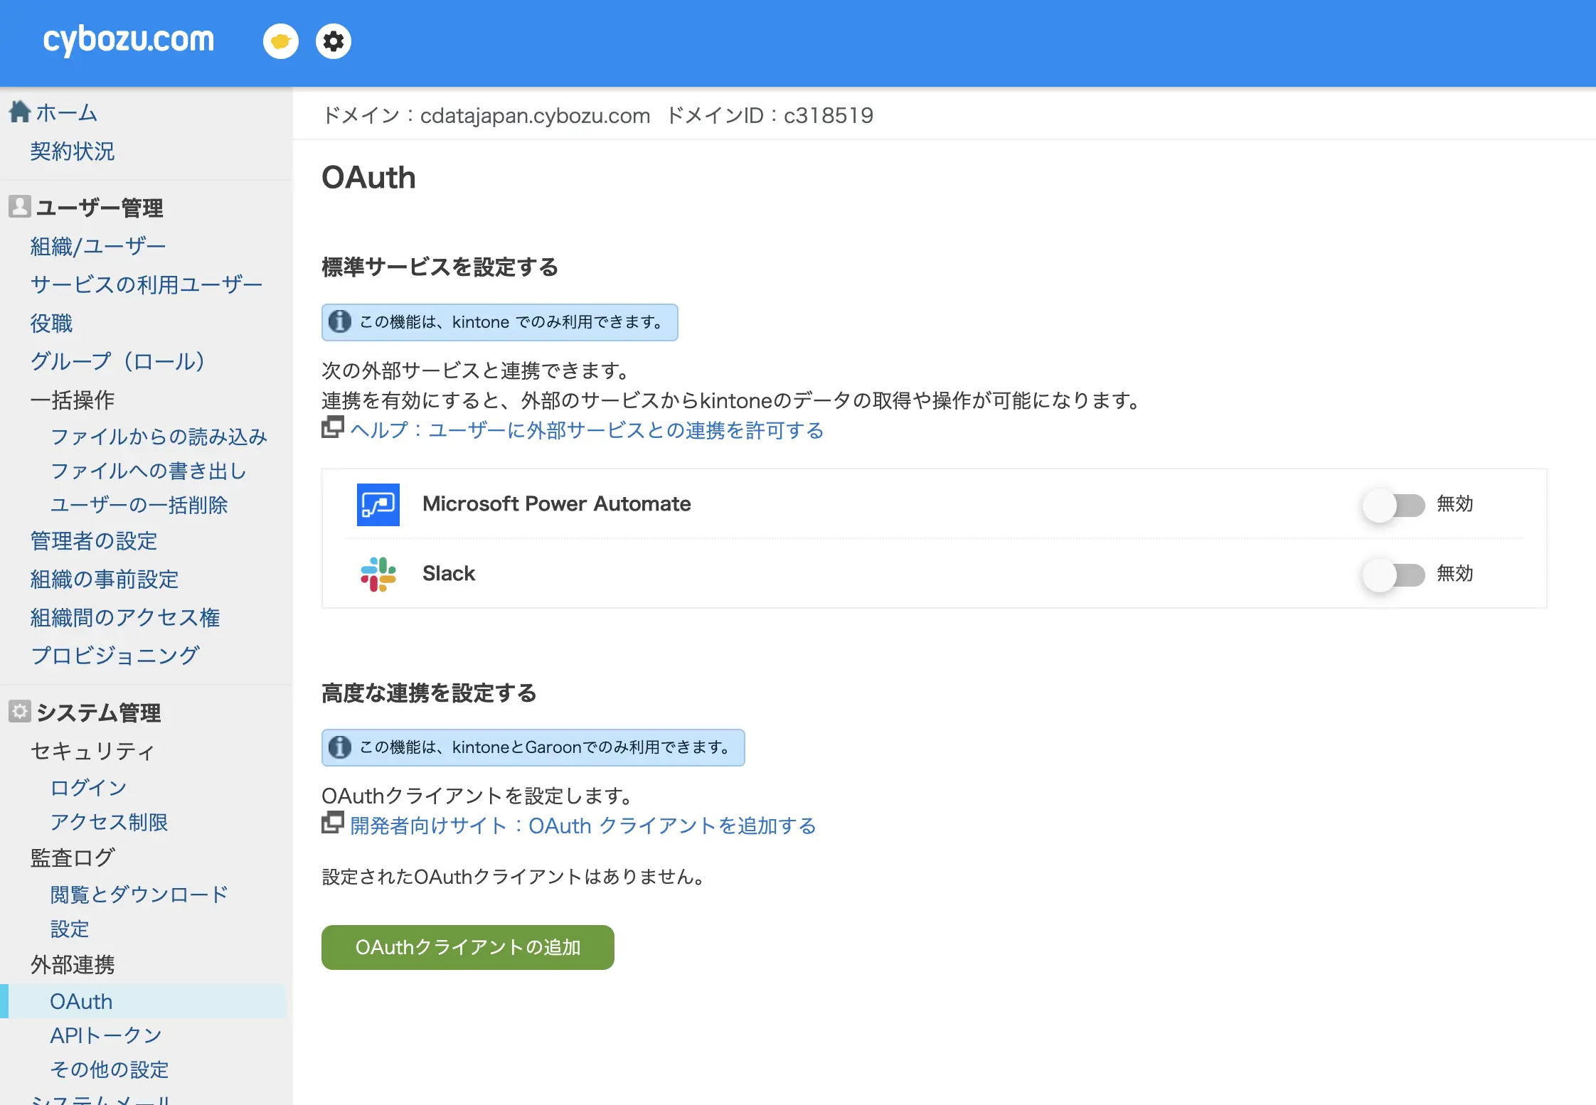The height and width of the screenshot is (1105, 1596).
Task: Open アクセス制限 settings
Action: pos(109,822)
